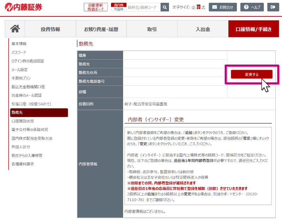Open 手数料プラン in sidebar

click(x=21, y=78)
